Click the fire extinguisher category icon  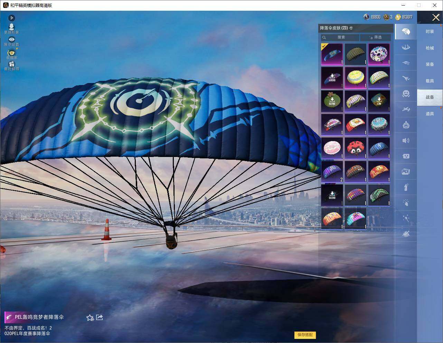click(x=406, y=187)
